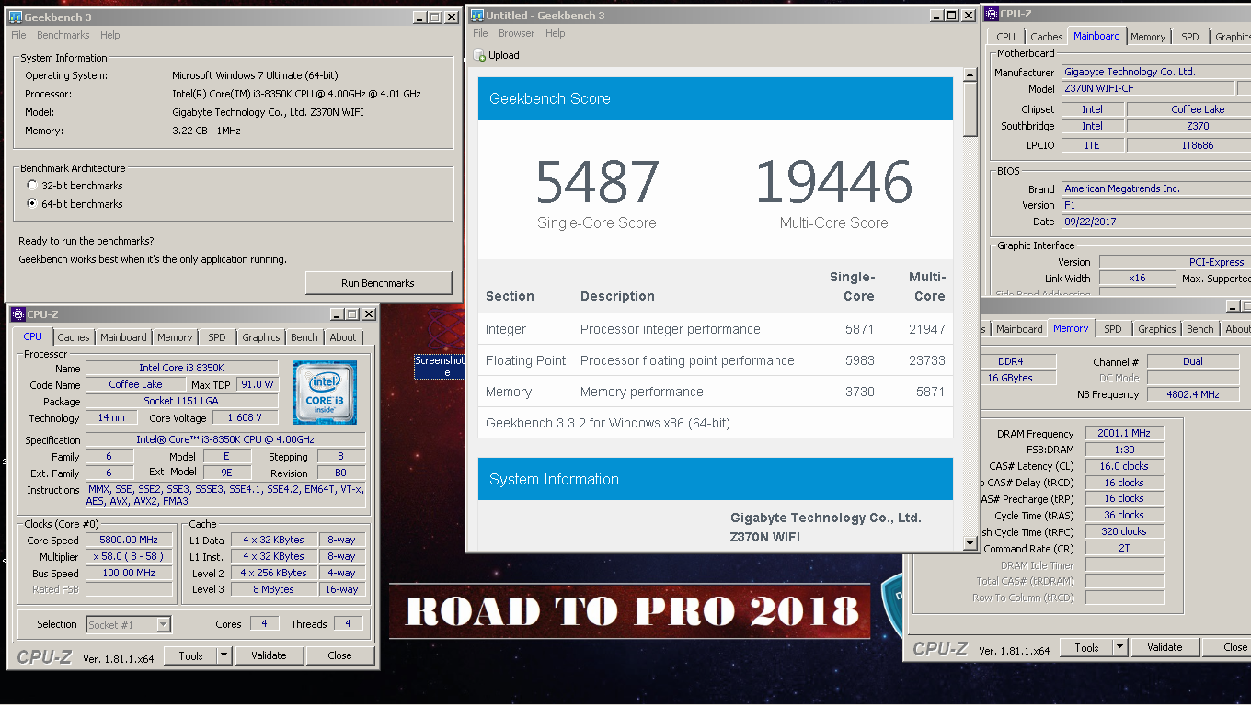Click the Core Speed value 5800.00 MHz
The width and height of the screenshot is (1251, 706).
pos(129,541)
